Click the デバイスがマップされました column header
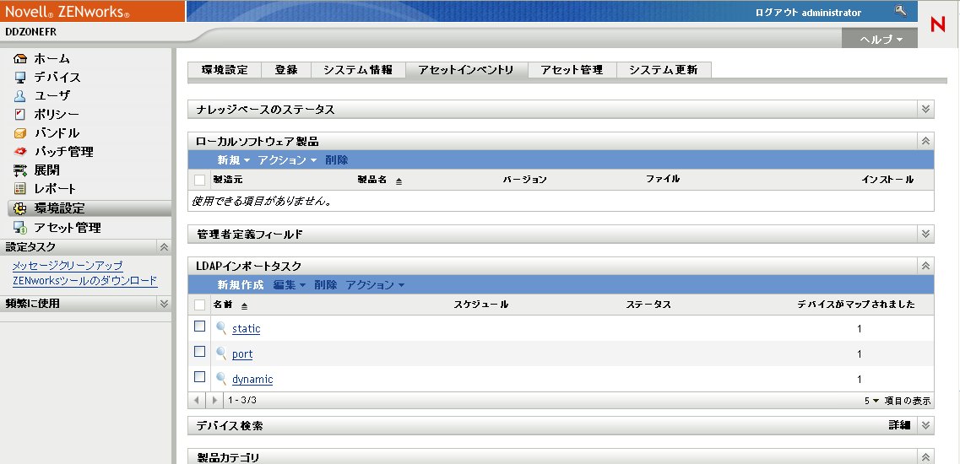Viewport: 960px width, 464px height. point(856,305)
